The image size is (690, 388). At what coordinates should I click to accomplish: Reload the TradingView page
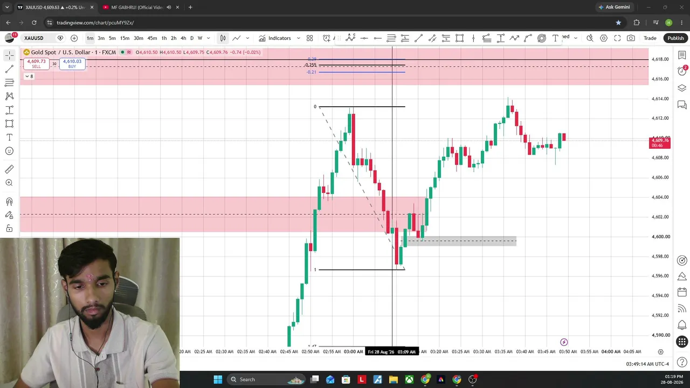pyautogui.click(x=34, y=23)
